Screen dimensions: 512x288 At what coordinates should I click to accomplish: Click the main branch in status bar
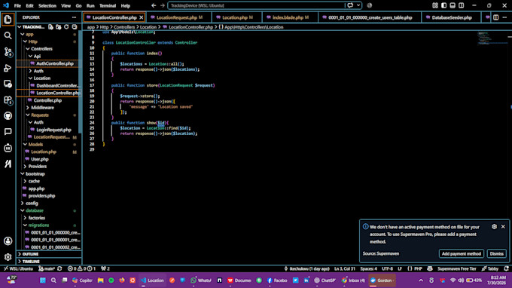pyautogui.click(x=47, y=268)
